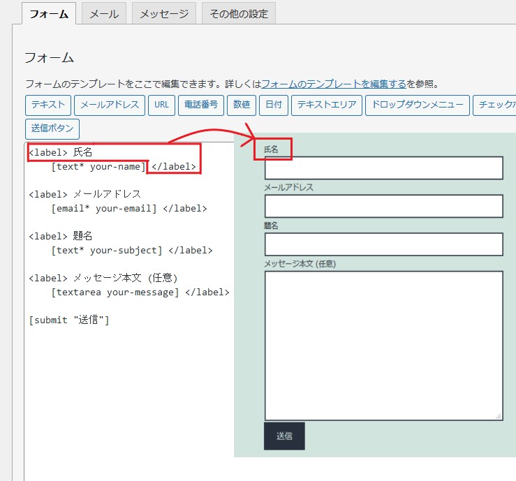Image resolution: width=516 pixels, height=481 pixels.
Task: Switch to the メール tab
Action: [x=103, y=14]
